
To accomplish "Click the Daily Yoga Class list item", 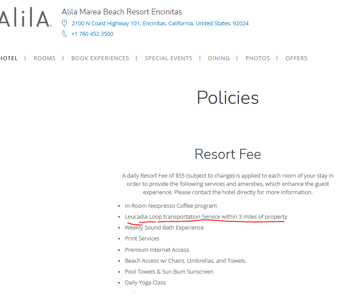I will [145, 282].
